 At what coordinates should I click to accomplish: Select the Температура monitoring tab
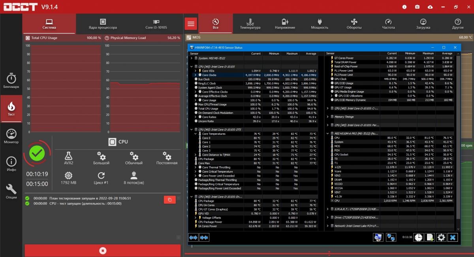[x=250, y=24]
